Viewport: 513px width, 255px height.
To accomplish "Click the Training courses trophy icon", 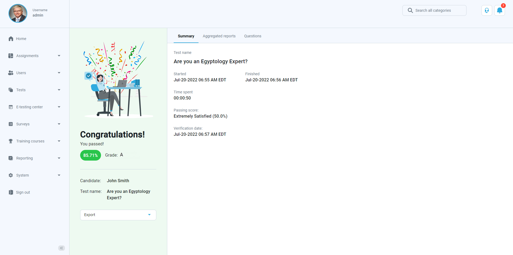I will point(11,141).
